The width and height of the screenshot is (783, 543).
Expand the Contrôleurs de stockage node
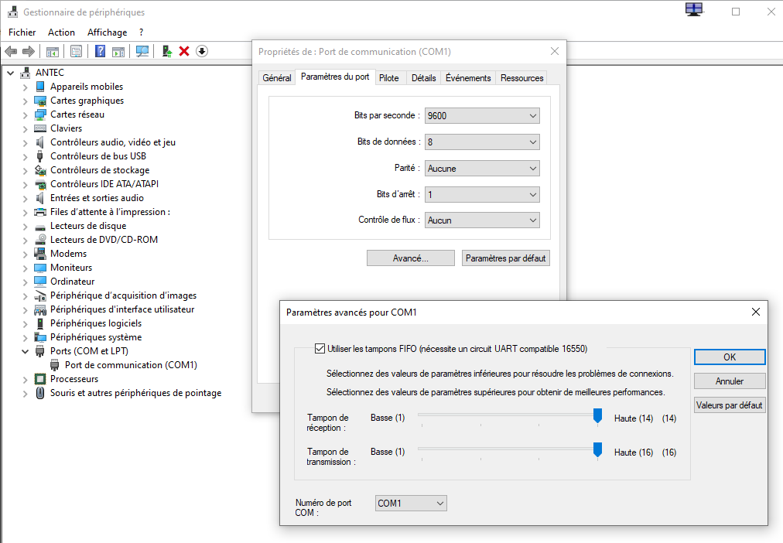pos(25,171)
